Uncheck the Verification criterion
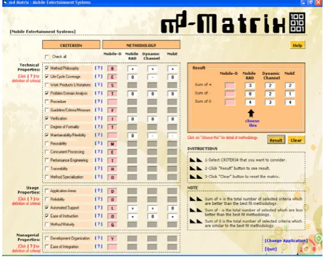Image resolution: width=323 pixels, height=258 pixels. tap(47, 118)
